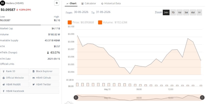206x104 pixels.
Task: Click the Volume: $192.63M legend label
Action: pyautogui.click(x=115, y=22)
